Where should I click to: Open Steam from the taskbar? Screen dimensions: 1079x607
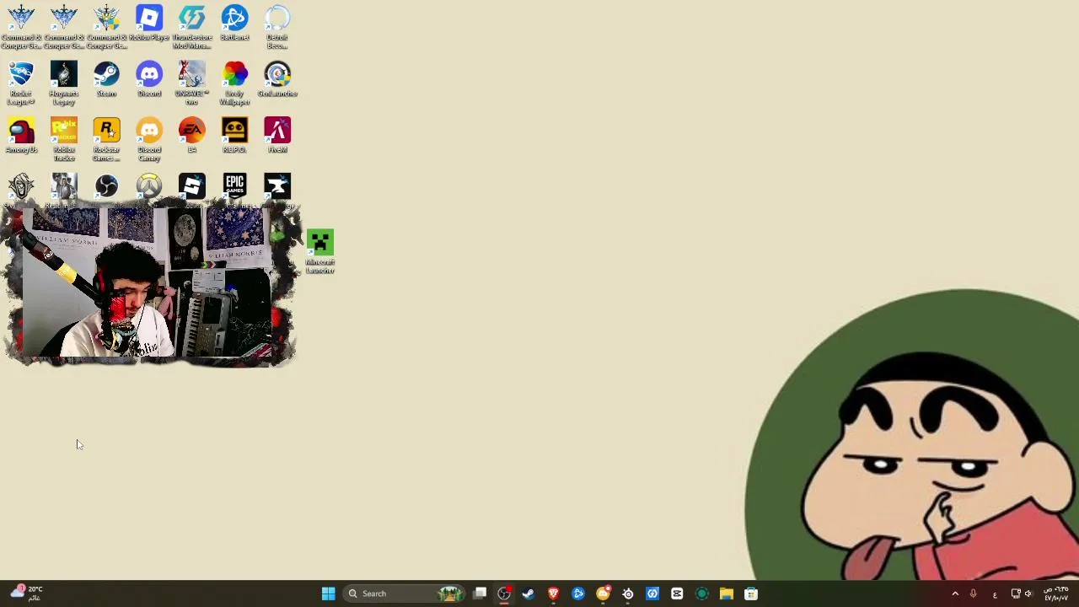pos(529,594)
